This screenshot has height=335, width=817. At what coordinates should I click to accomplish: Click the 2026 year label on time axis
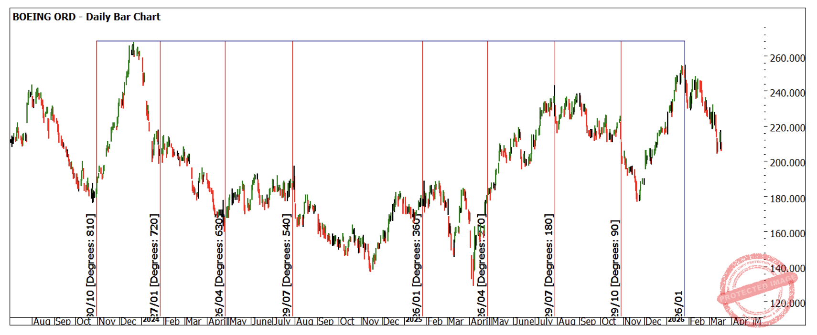coord(676,320)
